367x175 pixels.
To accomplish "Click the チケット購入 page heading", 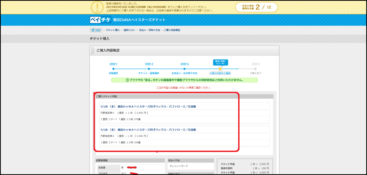I will [100, 39].
